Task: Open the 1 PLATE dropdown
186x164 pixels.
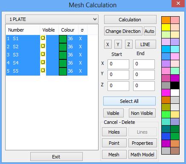Action: pos(52,19)
